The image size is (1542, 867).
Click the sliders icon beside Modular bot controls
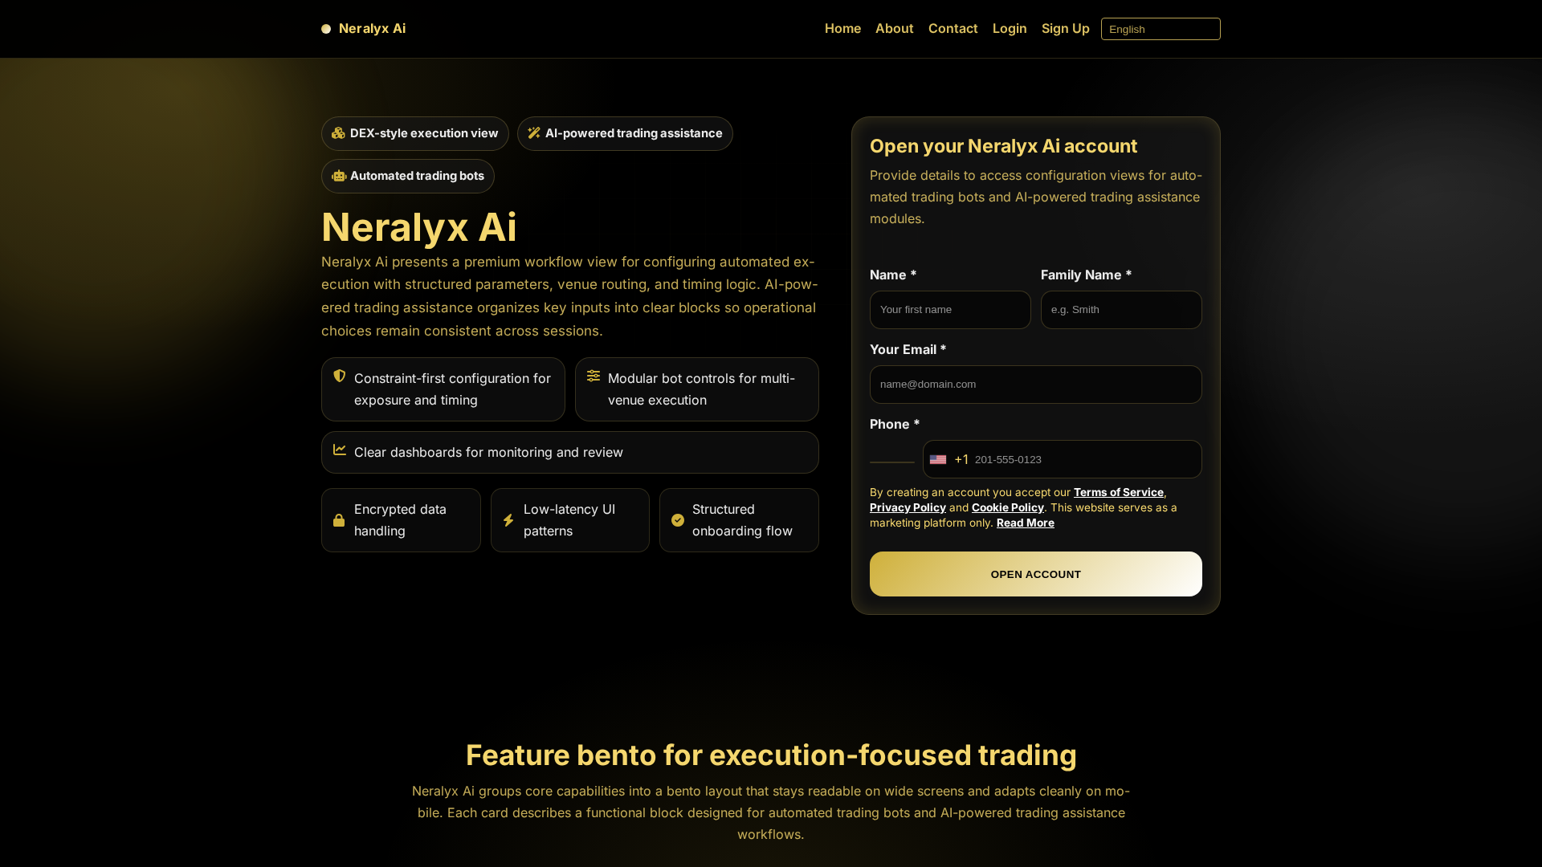coord(594,376)
